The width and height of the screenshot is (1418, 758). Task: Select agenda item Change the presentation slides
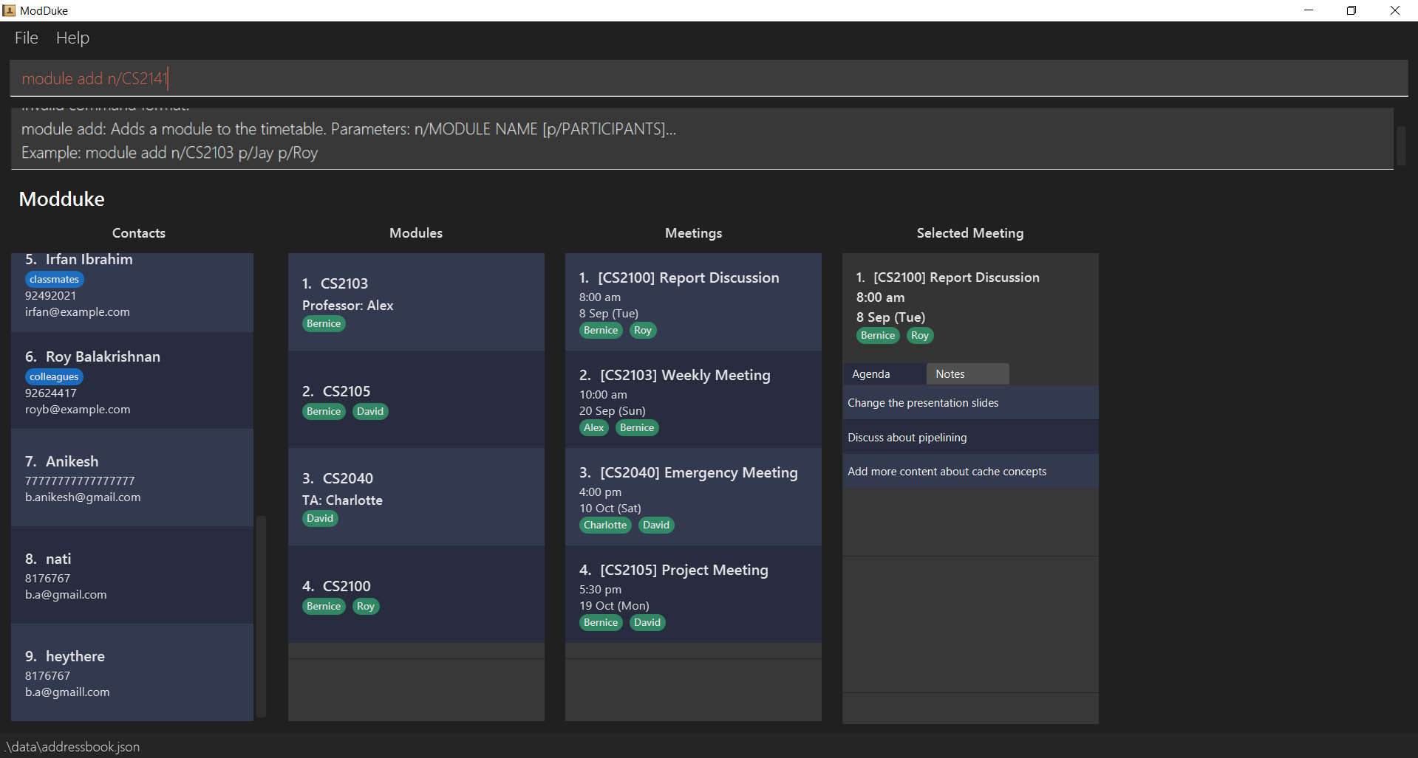point(970,403)
